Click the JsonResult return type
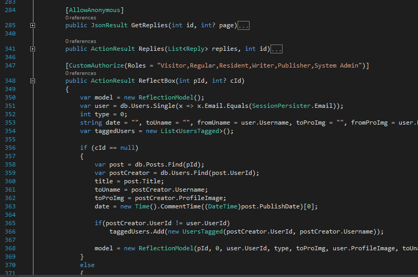Viewport: 418px width, 277px height. point(109,25)
